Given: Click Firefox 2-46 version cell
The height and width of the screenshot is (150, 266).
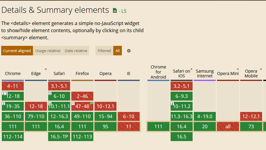Looking at the screenshot, I should [x=82, y=96].
